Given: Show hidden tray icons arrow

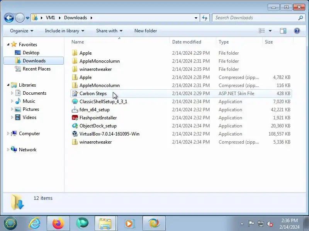Looking at the screenshot, I should click(242, 224).
